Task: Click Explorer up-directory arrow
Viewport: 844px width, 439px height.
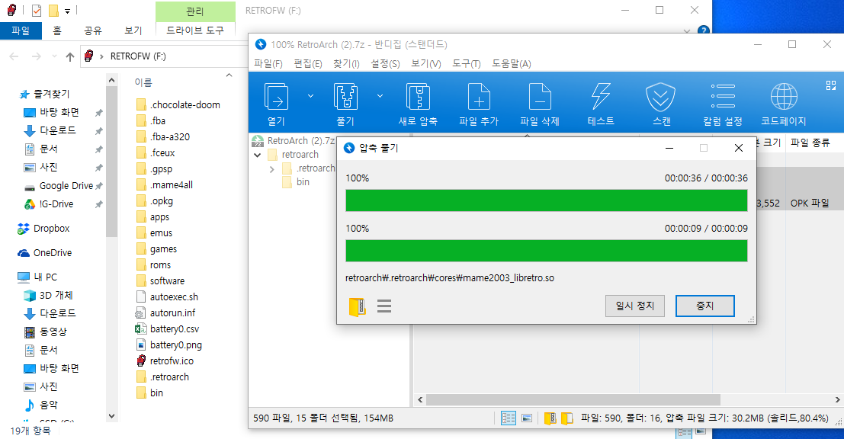Action: [69, 56]
